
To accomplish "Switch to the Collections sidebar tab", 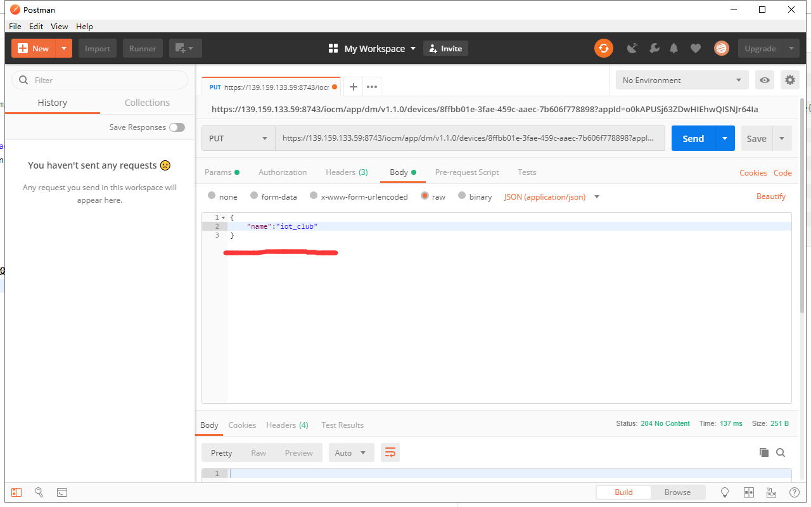I will [x=147, y=103].
